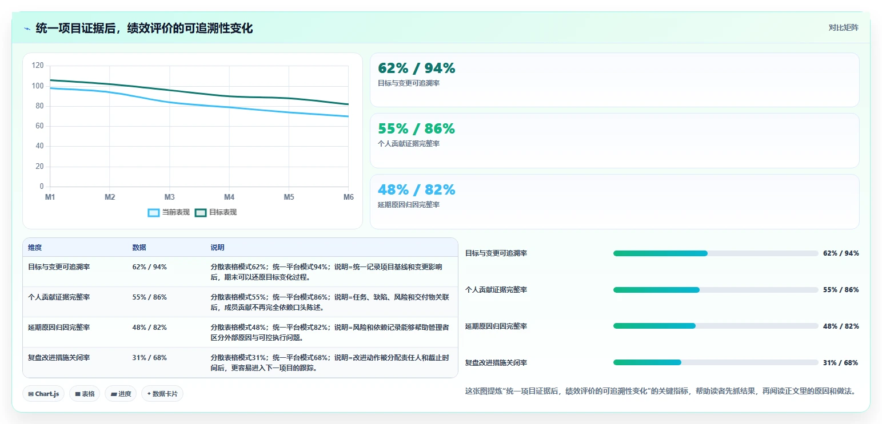Screen dimensions: 882x424
Task: Click the 数据 column header
Action: pos(139,248)
